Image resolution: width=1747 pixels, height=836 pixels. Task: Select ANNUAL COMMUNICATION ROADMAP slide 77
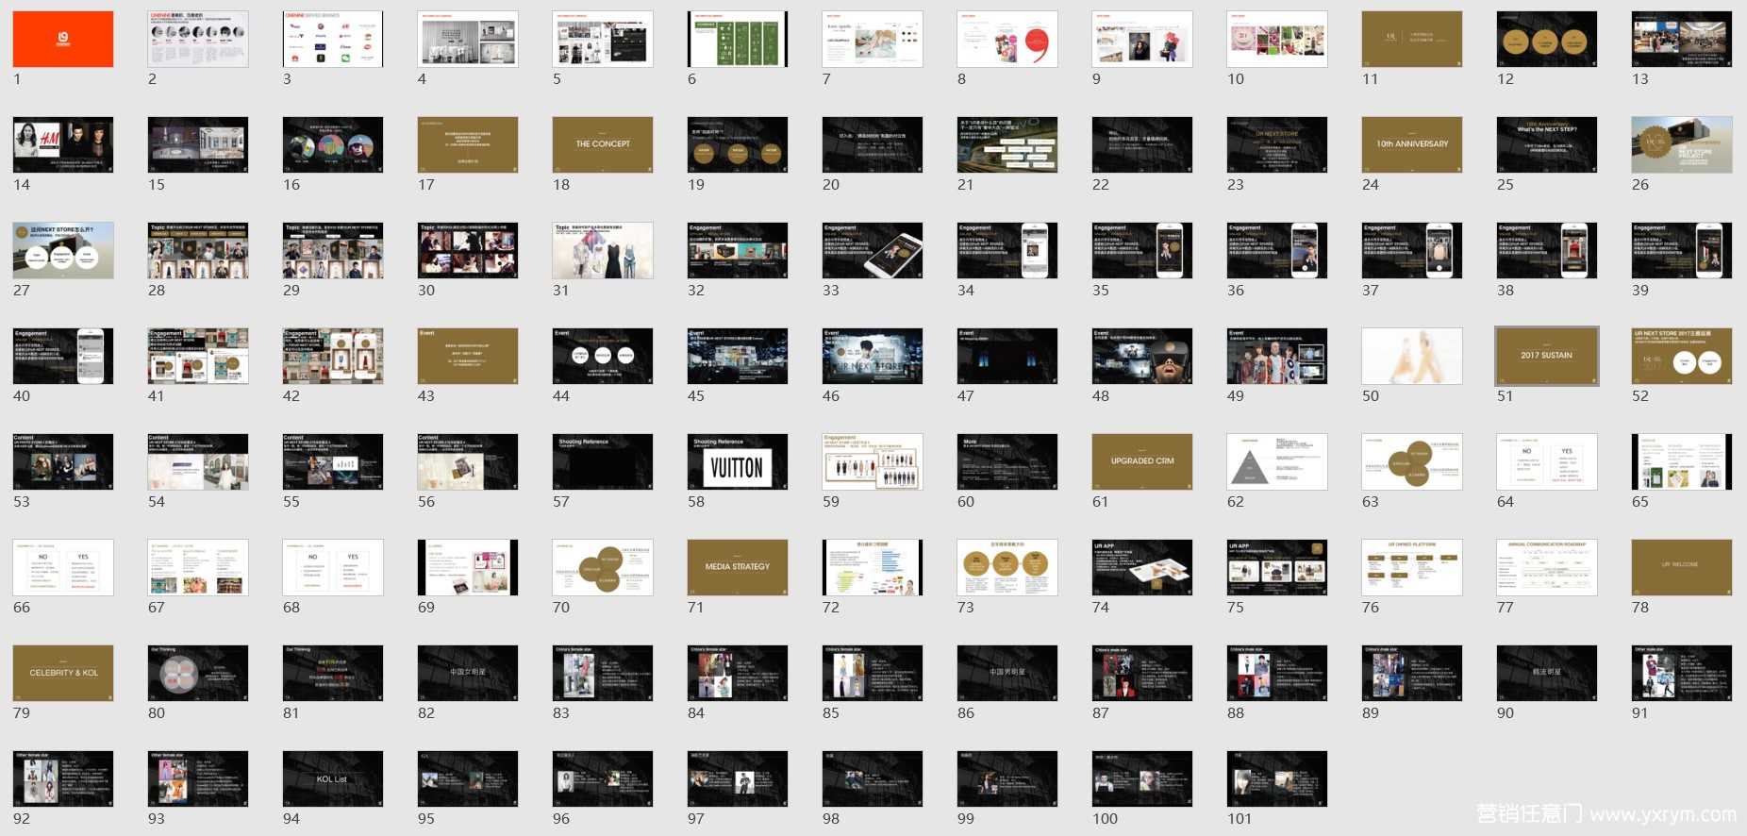click(1547, 567)
